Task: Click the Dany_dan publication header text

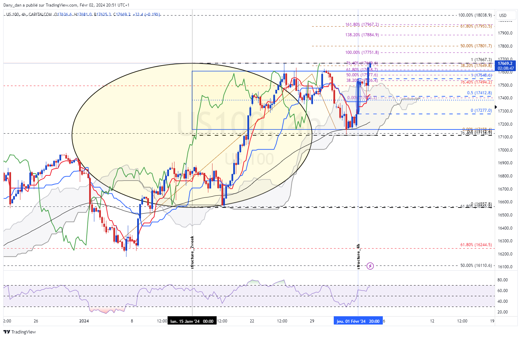Action: coord(66,5)
